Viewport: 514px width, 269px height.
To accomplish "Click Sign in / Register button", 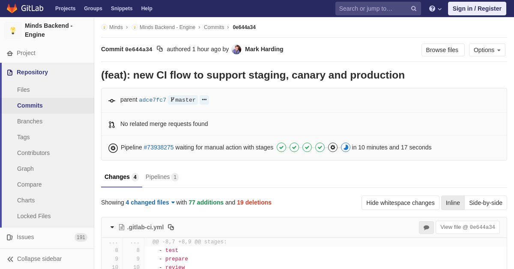I will coord(477,9).
